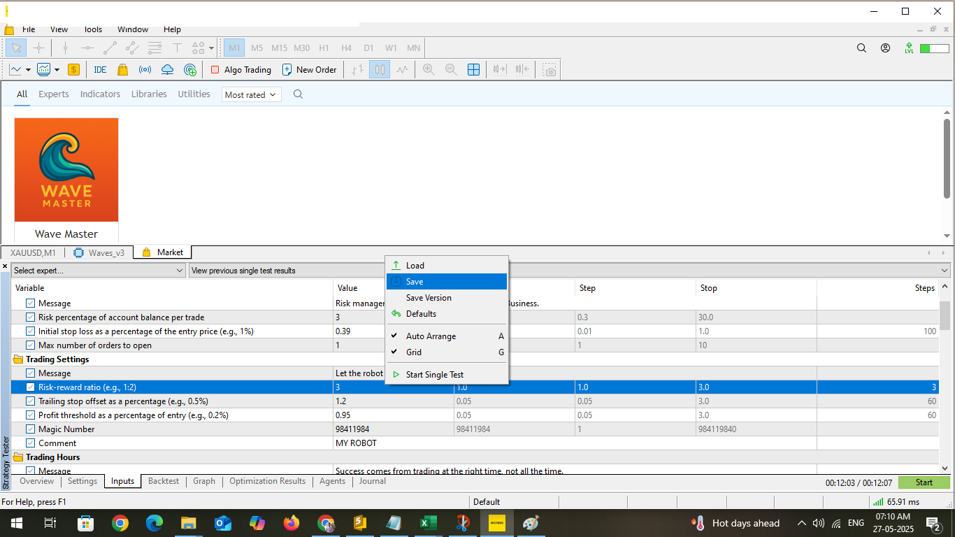Toggle the Magic Number checkbox
This screenshot has height=537, width=955.
(x=30, y=429)
